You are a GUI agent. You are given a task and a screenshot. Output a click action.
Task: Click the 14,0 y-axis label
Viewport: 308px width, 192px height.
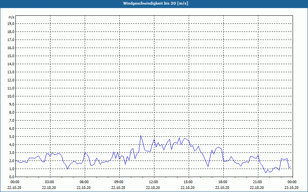(11, 64)
